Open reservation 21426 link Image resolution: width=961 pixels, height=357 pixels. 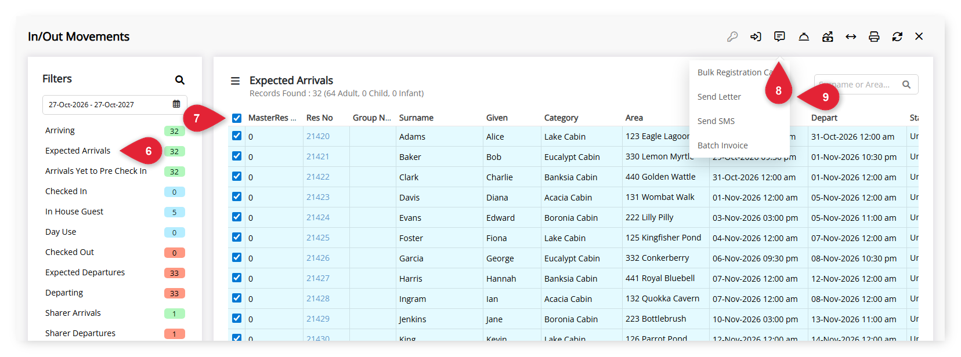pos(318,258)
